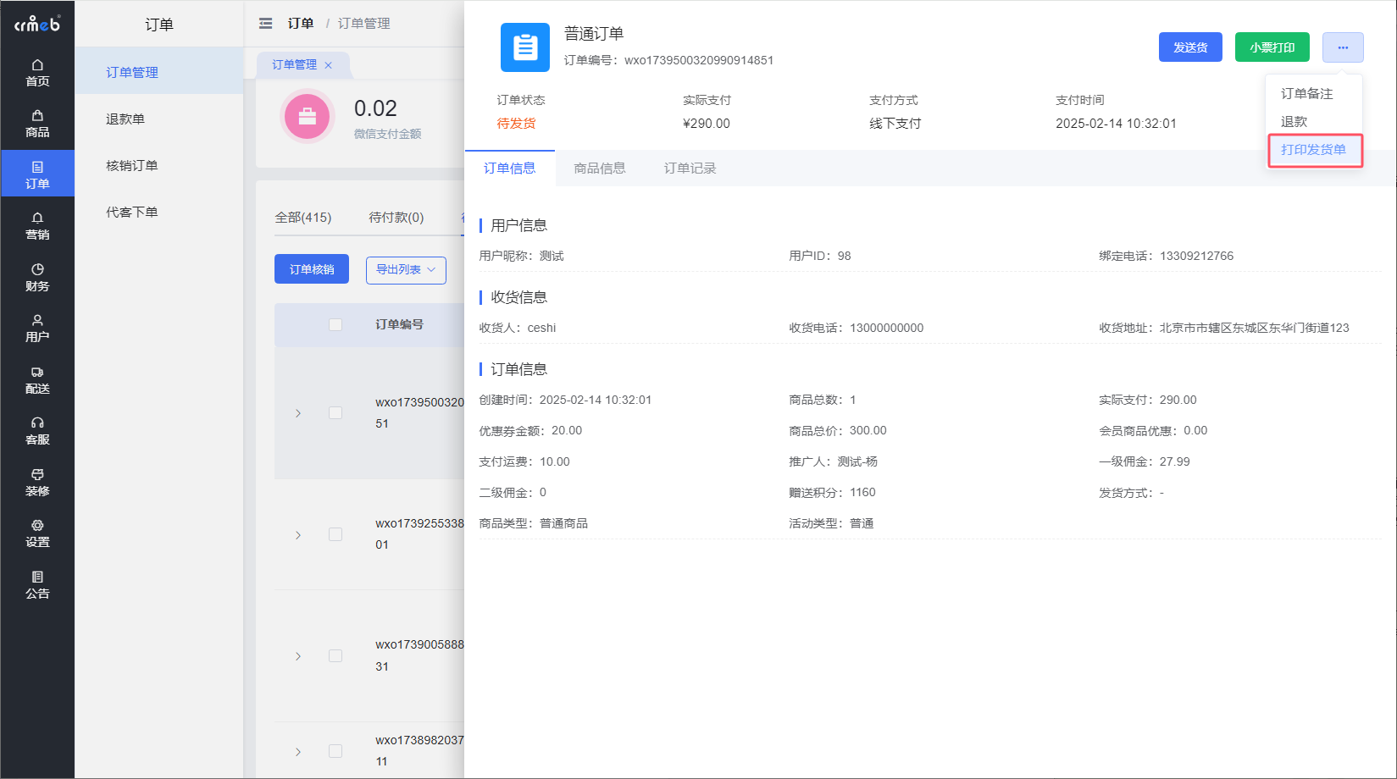
Task: Switch to the 订单信息 tab
Action: [x=510, y=169]
